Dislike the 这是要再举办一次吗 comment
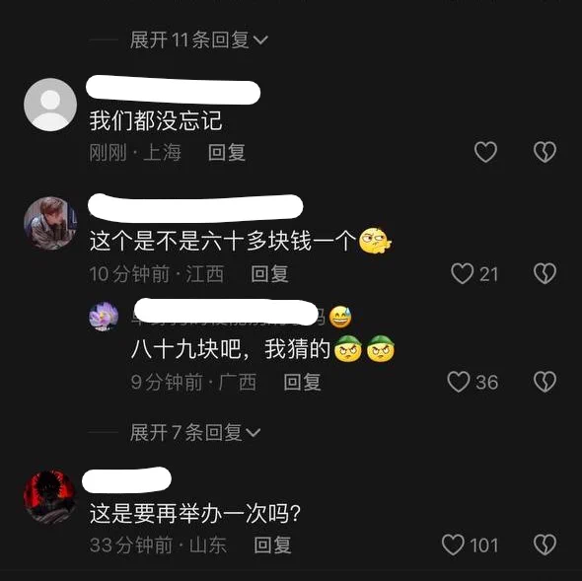The image size is (582, 581). (x=545, y=545)
